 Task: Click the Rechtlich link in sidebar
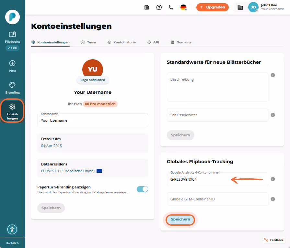pyautogui.click(x=12, y=243)
